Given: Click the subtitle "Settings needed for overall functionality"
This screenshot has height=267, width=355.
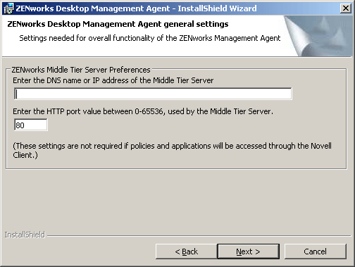Looking at the screenshot, I should pyautogui.click(x=150, y=38).
